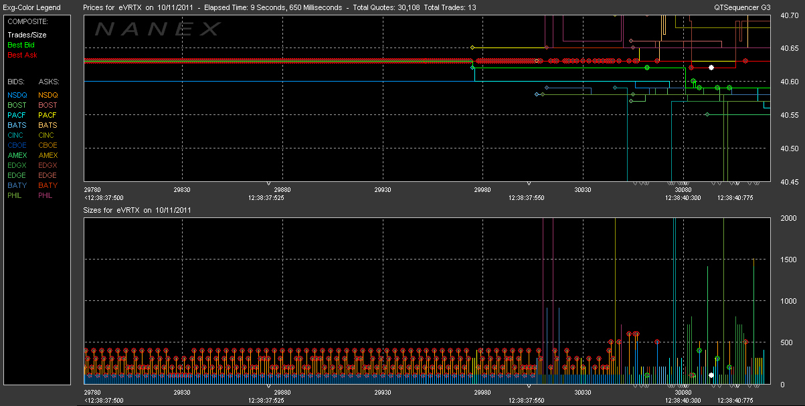Click the "Exg-Color Legend" panel title
The image size is (805, 406).
tap(31, 7)
